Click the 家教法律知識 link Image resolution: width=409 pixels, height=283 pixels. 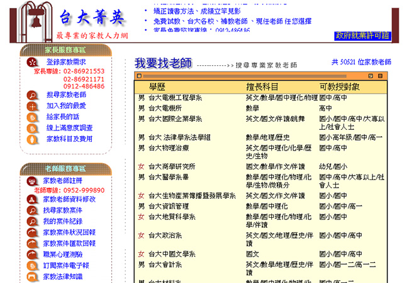(62, 276)
